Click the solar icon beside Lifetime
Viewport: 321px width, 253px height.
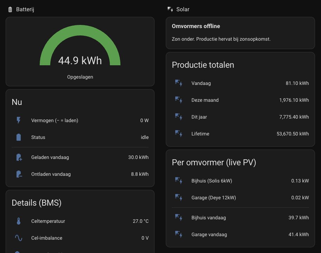[178, 134]
